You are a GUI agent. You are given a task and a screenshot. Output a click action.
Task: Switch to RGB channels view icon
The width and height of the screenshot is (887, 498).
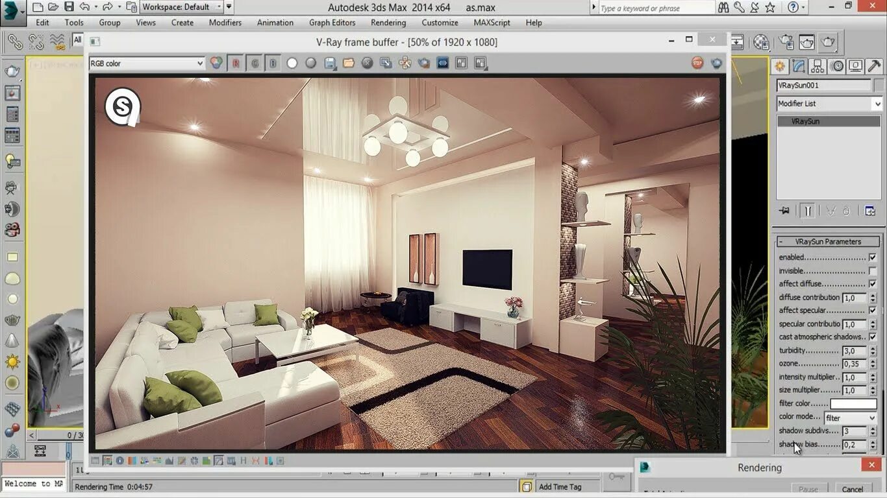tap(216, 64)
